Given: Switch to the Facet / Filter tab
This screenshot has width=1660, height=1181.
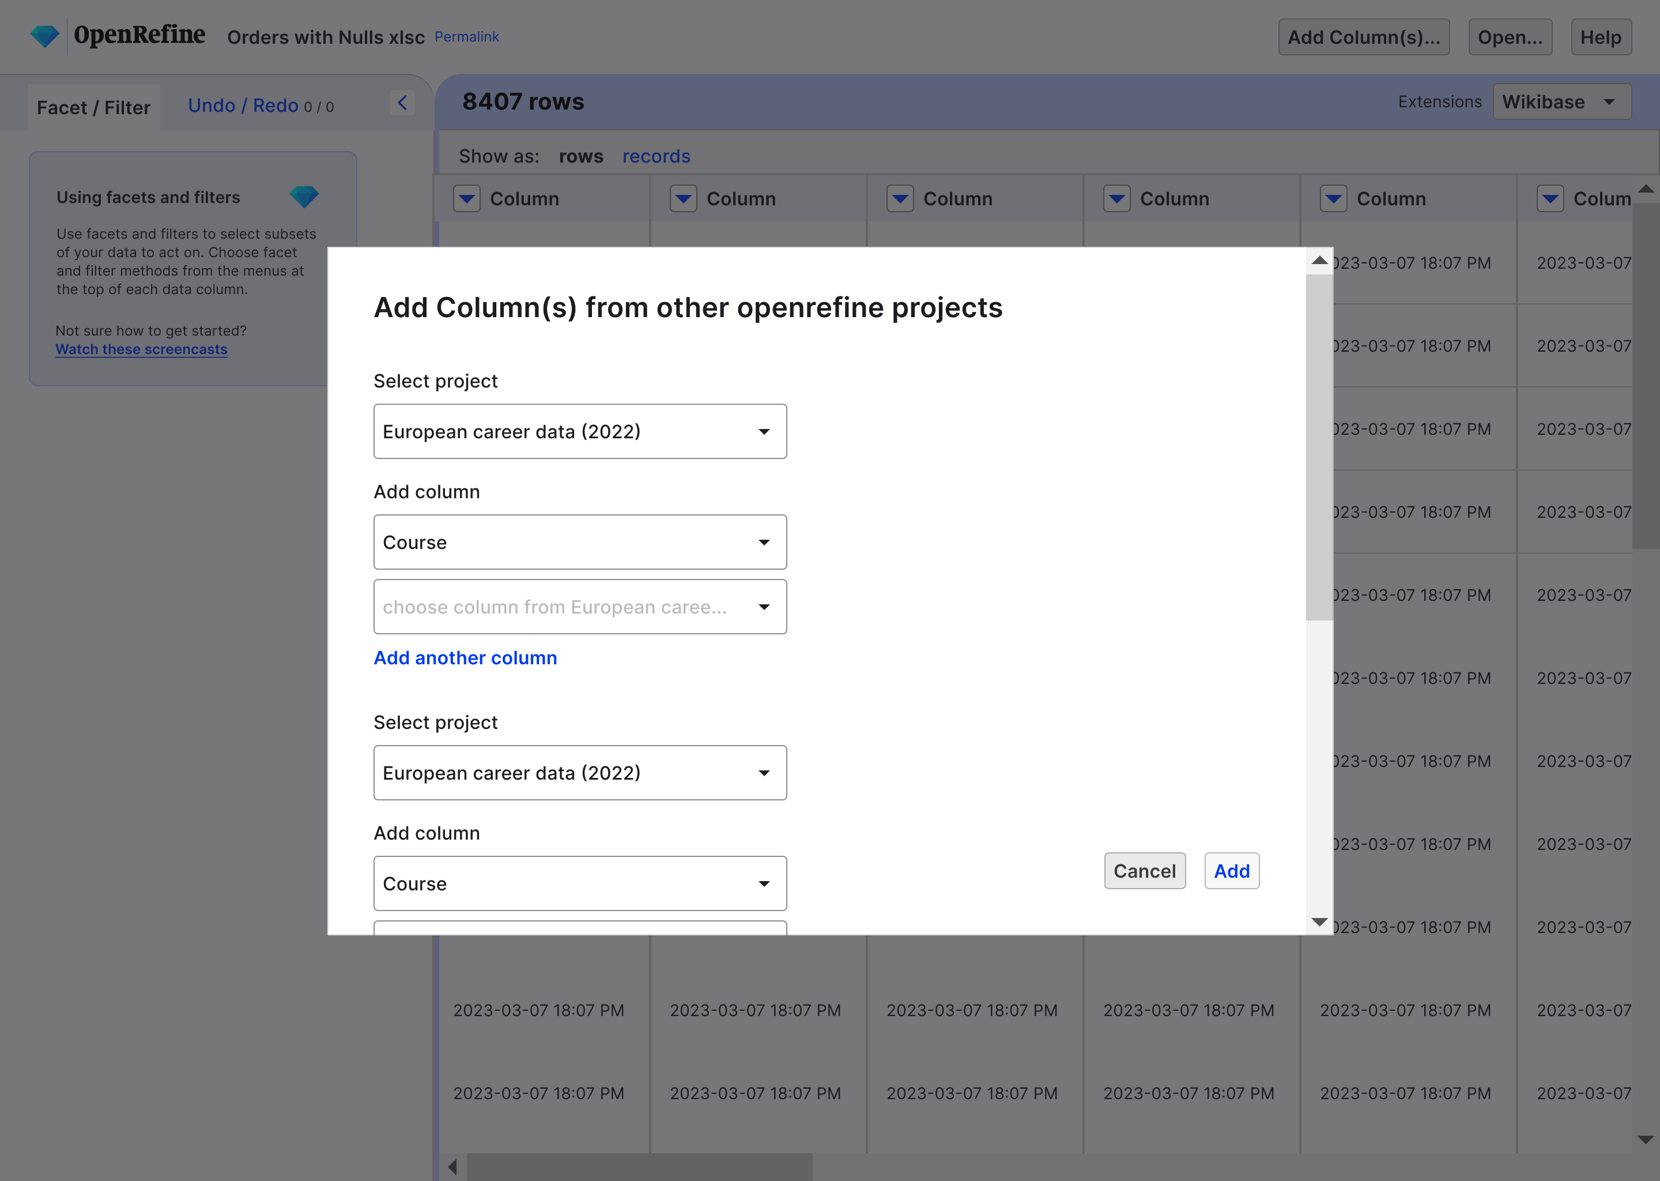Looking at the screenshot, I should [x=93, y=107].
